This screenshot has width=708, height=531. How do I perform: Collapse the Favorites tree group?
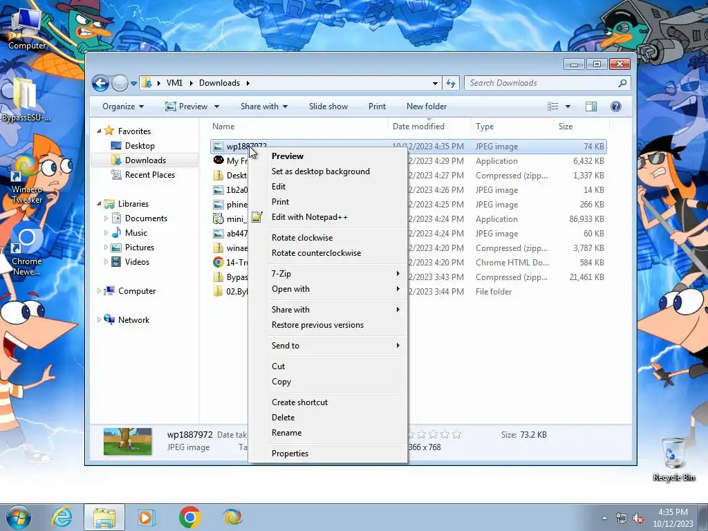[99, 131]
